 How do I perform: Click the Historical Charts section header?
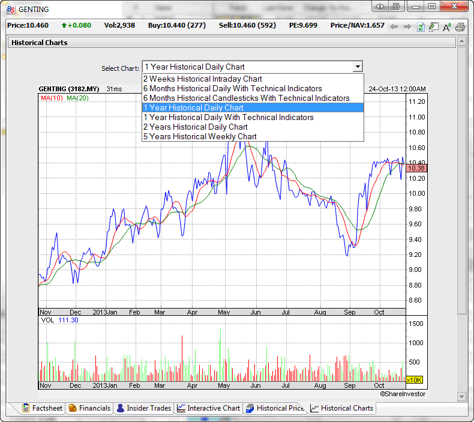click(x=232, y=43)
